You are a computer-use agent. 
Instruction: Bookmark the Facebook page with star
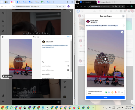click(123, 6)
